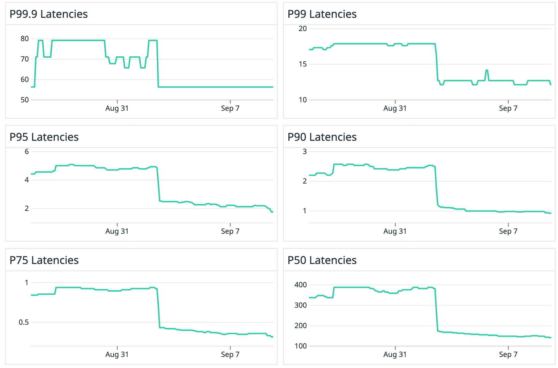Click the 3 y-axis label in P90 chart
558x368 pixels.
point(305,151)
